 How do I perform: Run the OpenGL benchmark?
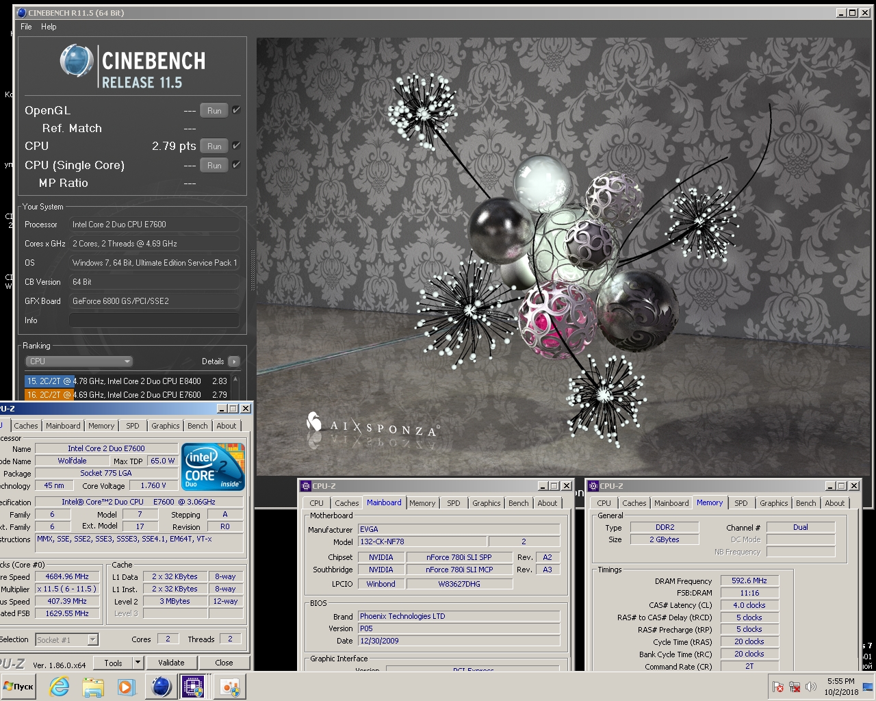[214, 110]
